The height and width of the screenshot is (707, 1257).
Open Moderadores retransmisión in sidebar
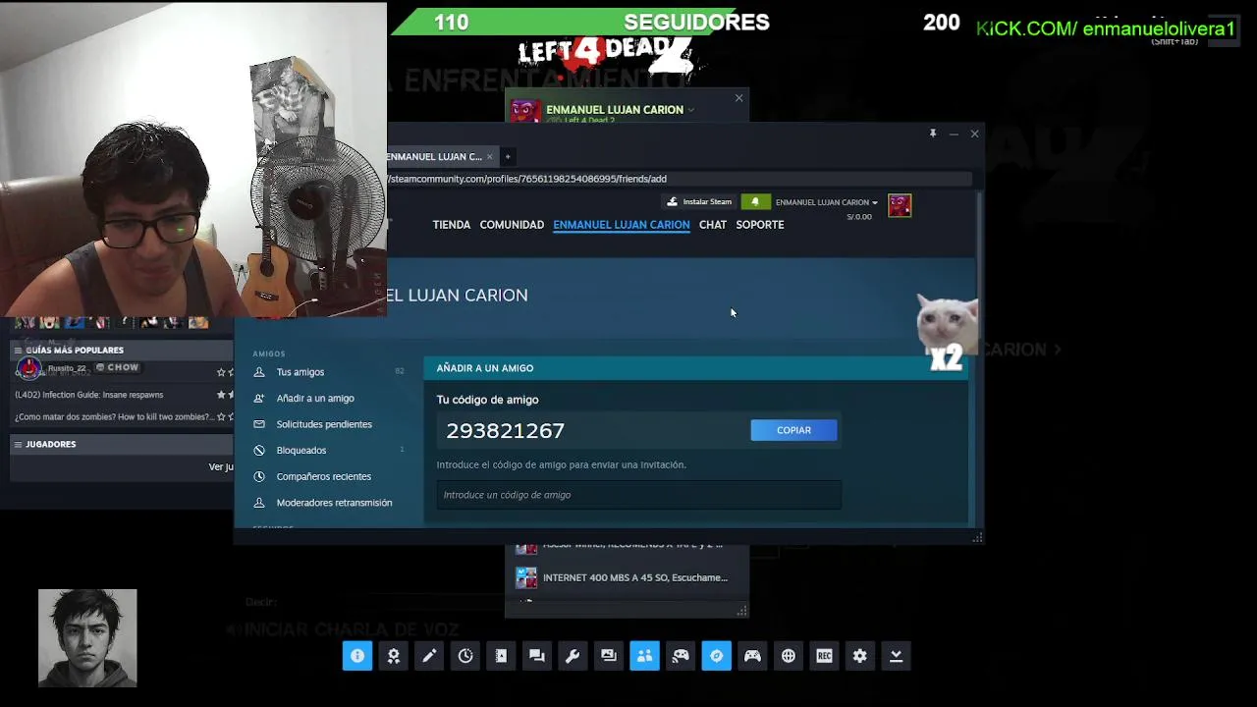(x=334, y=503)
